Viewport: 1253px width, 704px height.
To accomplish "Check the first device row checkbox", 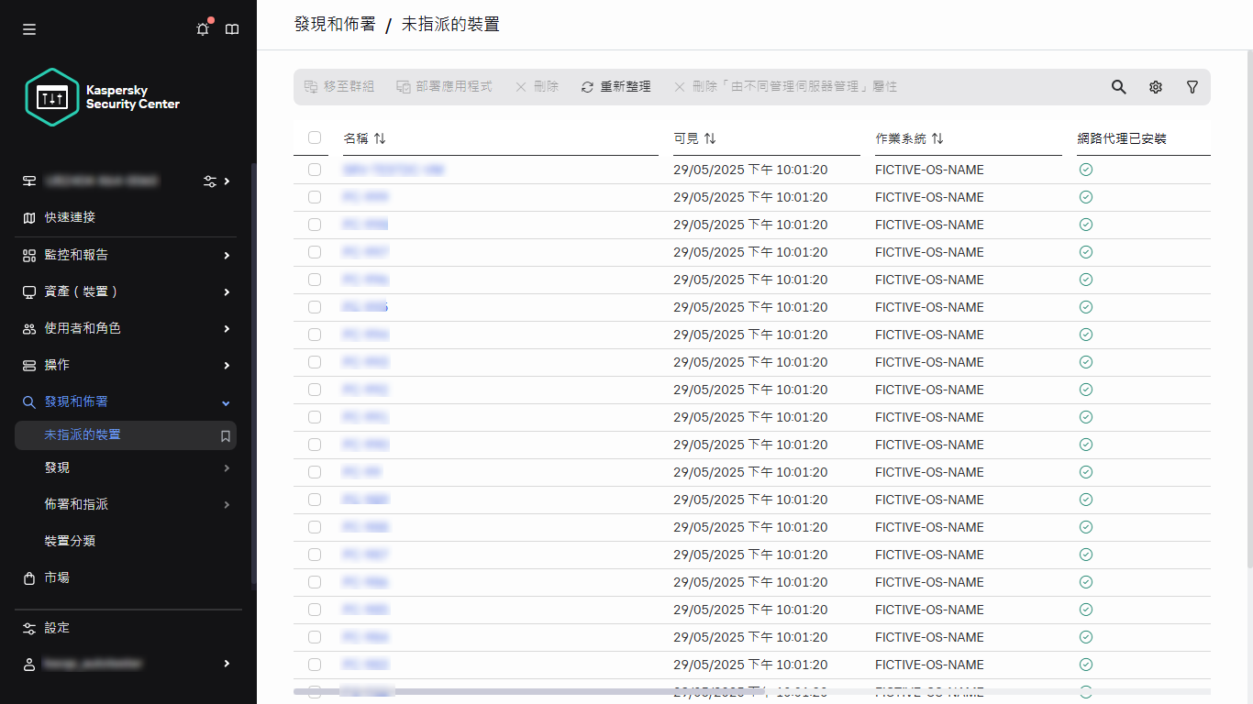I will point(315,170).
